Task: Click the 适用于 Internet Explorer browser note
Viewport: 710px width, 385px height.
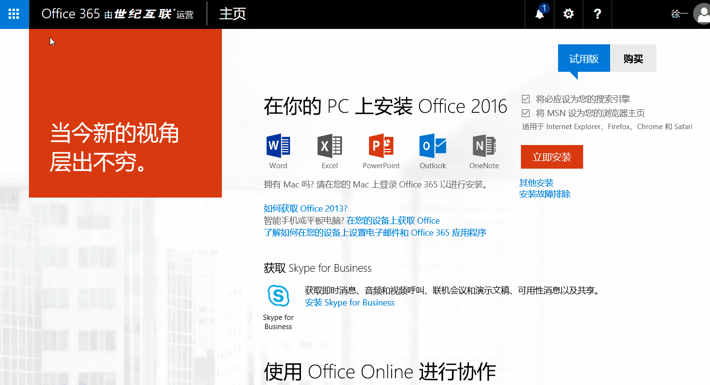Action: tap(607, 127)
